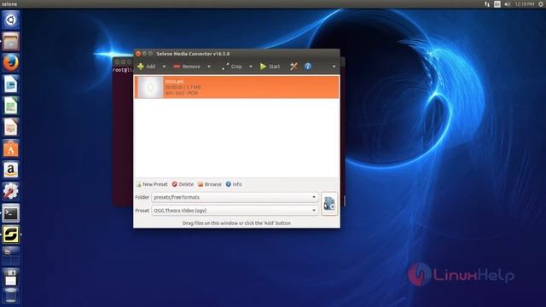546x307 pixels.
Task: Click Selene launcher icon in dock
Action: [x=11, y=235]
